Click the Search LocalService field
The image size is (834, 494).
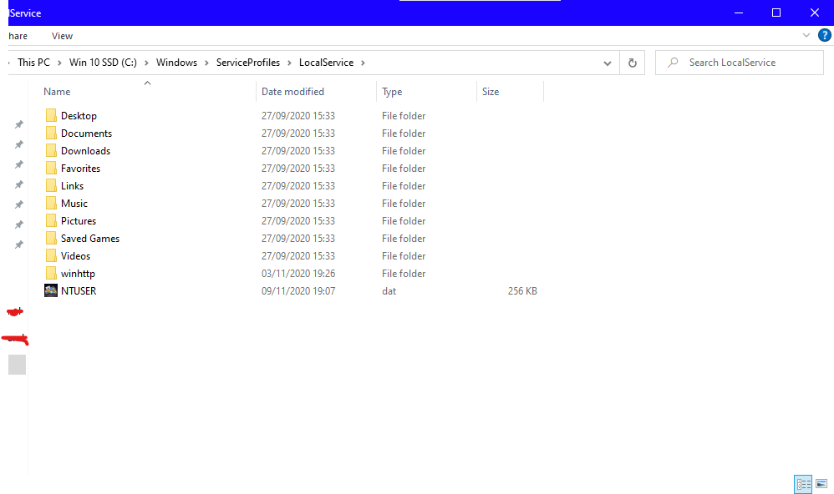click(740, 63)
